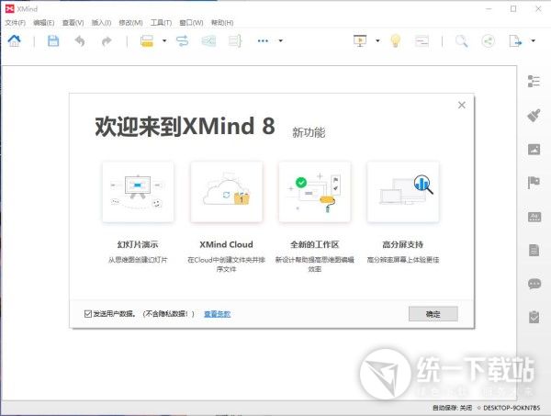Click the 确定 button
The image size is (551, 416).
pos(433,314)
